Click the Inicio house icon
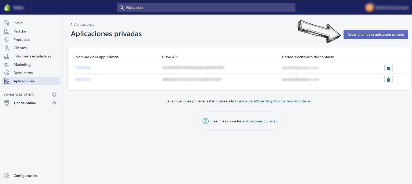 (x=7, y=23)
